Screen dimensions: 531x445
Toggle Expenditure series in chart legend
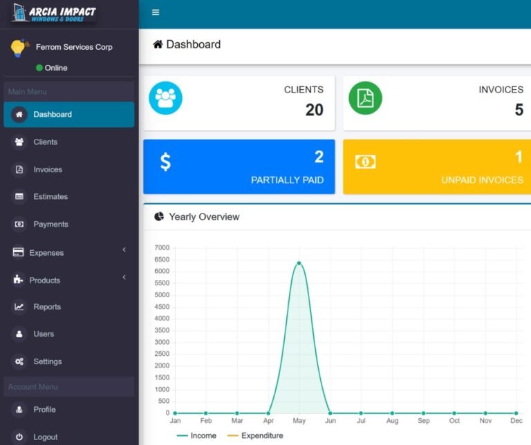tap(255, 435)
